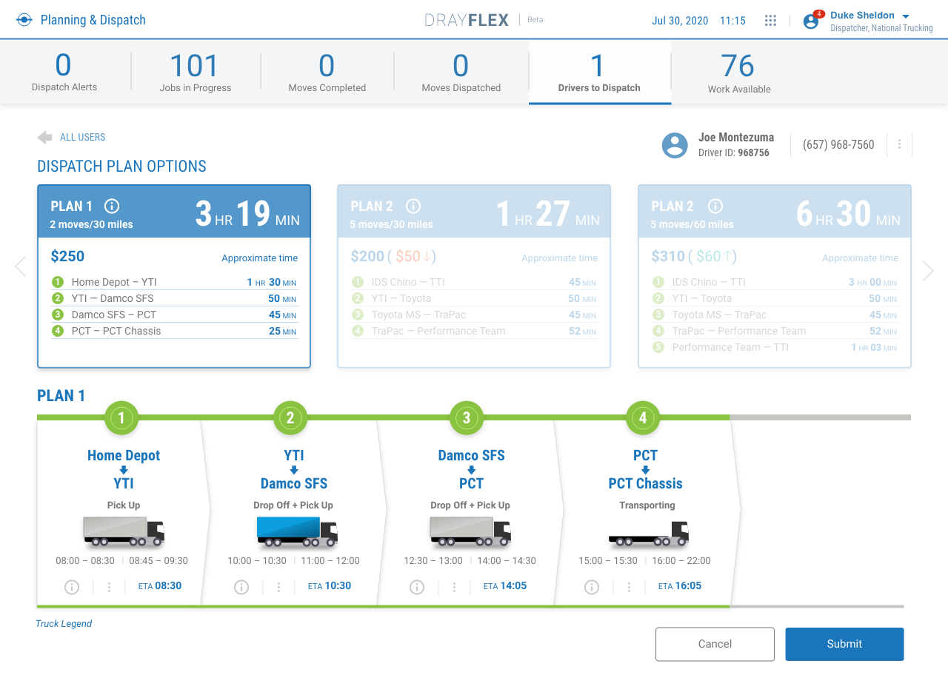
Task: Click the Planning & Dispatch logo icon
Action: click(x=24, y=20)
